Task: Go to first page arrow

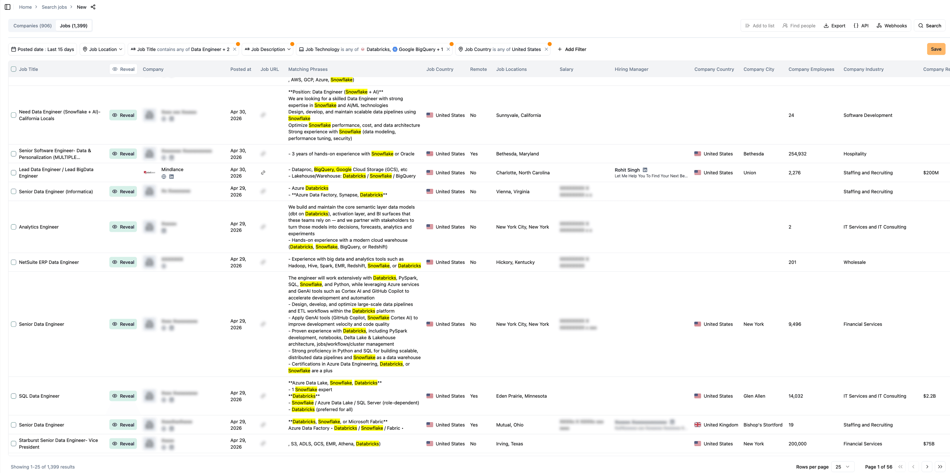Action: (900, 467)
